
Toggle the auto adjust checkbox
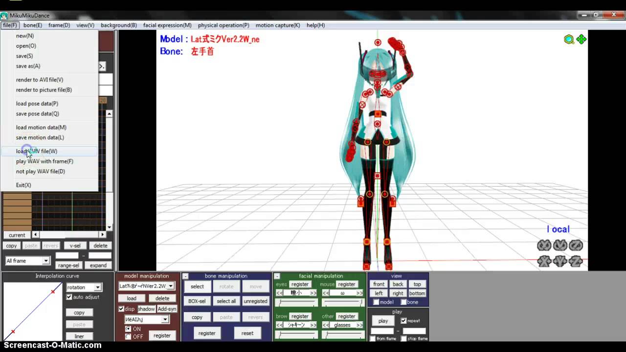pos(69,297)
